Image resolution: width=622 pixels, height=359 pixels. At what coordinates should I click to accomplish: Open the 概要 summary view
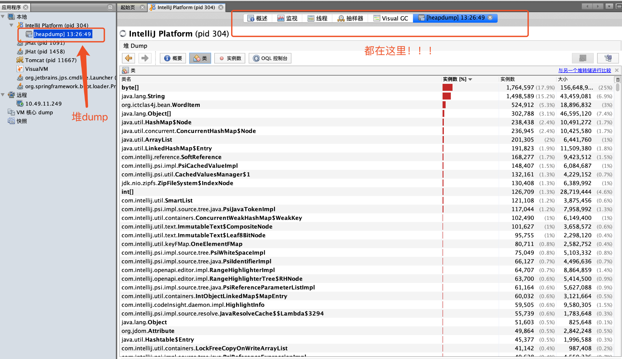click(x=173, y=58)
